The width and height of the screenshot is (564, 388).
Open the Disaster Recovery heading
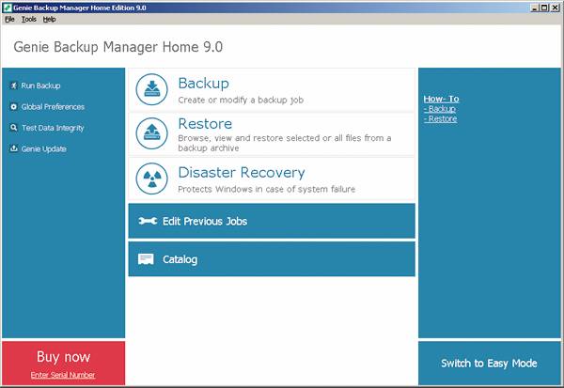[x=242, y=173]
